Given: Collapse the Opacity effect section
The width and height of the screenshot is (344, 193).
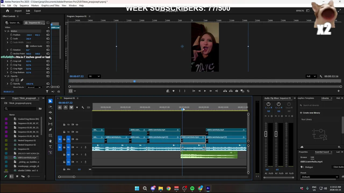Looking at the screenshot, I should tap(5, 76).
